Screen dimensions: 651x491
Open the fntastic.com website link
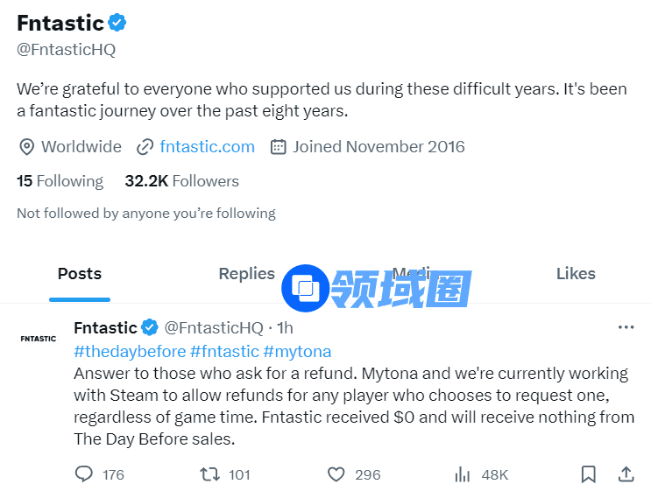207,146
